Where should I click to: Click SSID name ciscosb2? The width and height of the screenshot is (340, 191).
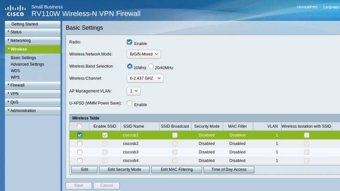tap(131, 143)
